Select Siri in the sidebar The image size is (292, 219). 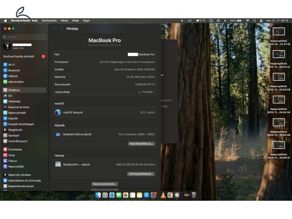pyautogui.click(x=8, y=96)
